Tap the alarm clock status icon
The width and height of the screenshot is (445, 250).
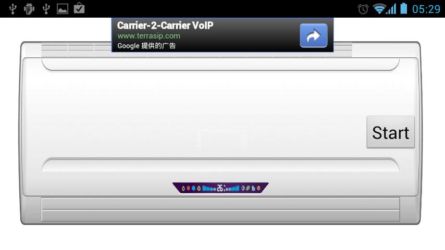point(363,9)
